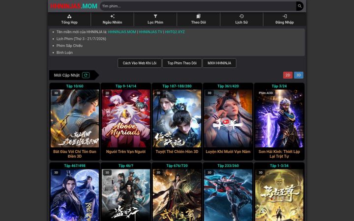Open Lịch Phim (Thứ 3 - 21/7/2026)
Screen dimensions: 354x221
(81, 39)
